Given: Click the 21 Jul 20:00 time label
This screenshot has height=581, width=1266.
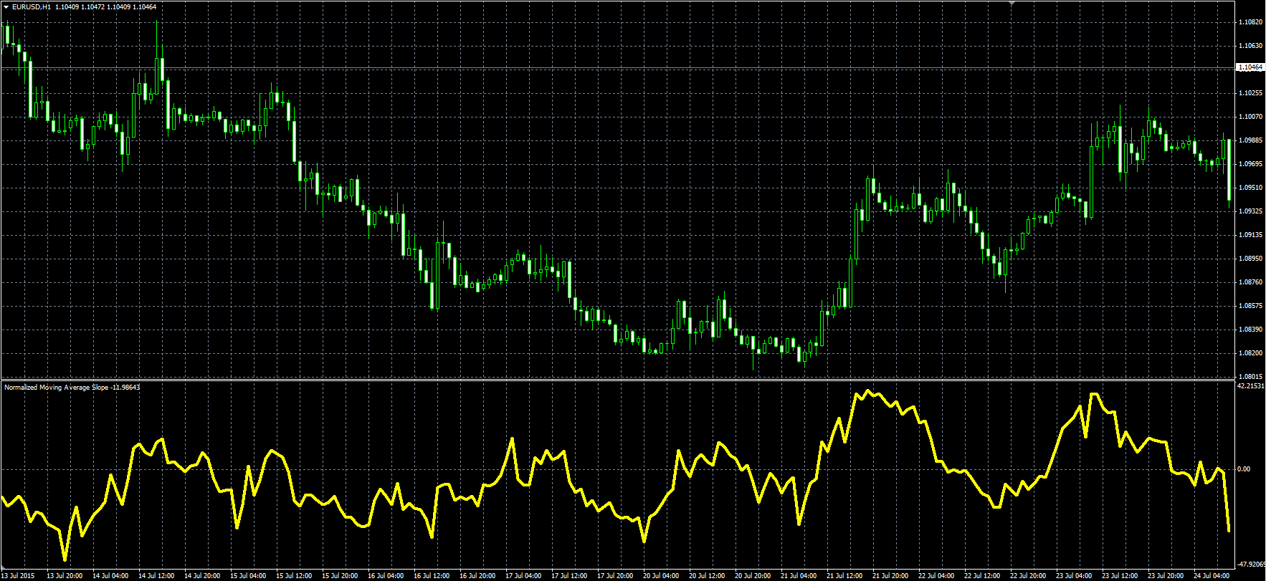Looking at the screenshot, I should (890, 576).
